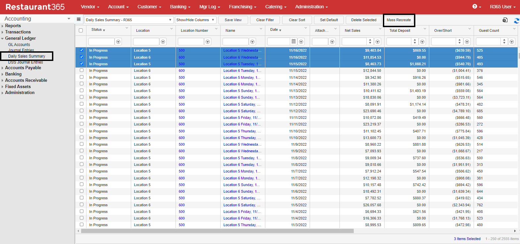Image resolution: width=520 pixels, height=244 pixels.
Task: Expand the Transactions tree node
Action: [2, 32]
